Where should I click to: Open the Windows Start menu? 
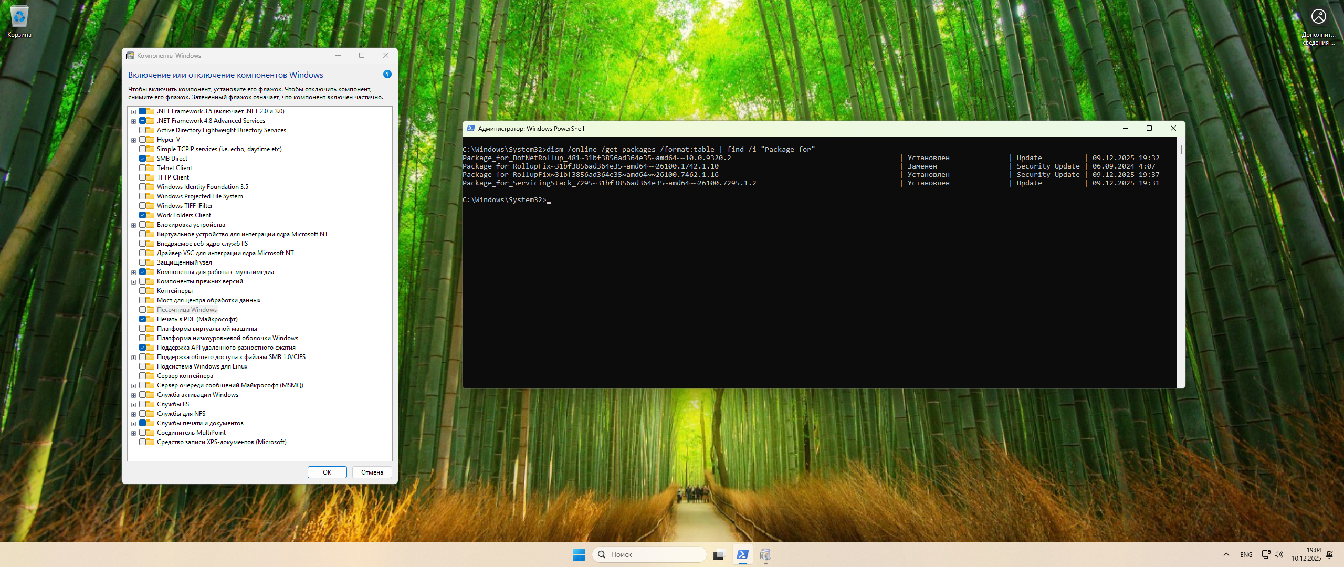click(x=579, y=554)
